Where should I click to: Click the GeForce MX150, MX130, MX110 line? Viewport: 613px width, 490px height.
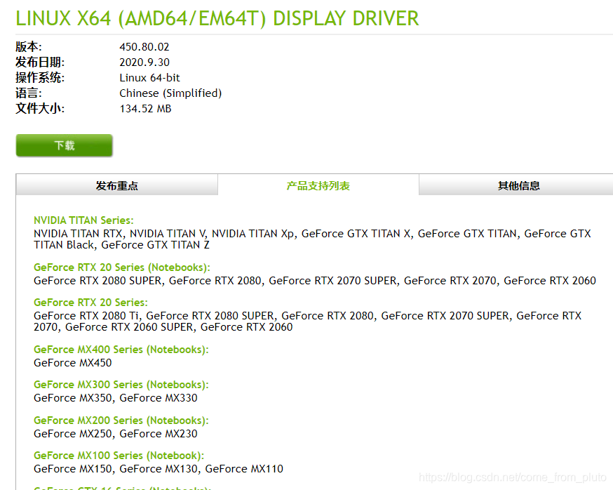click(x=159, y=469)
